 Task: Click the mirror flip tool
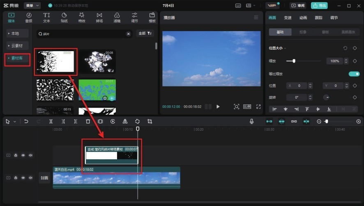coord(125,121)
